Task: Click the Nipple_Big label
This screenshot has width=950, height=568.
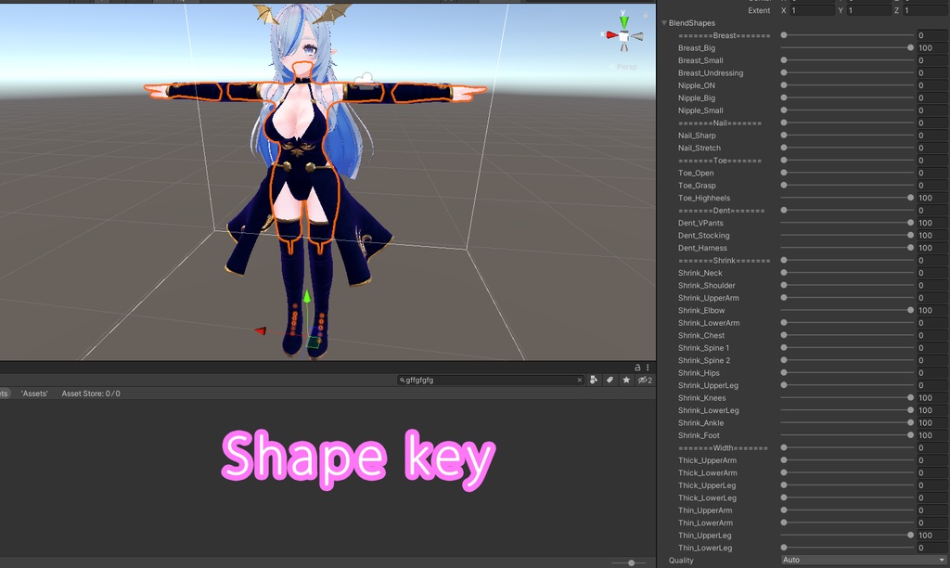Action: pos(697,97)
